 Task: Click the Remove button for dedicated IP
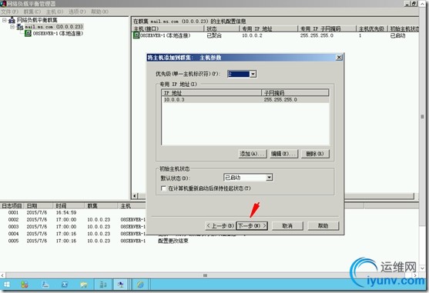click(315, 154)
